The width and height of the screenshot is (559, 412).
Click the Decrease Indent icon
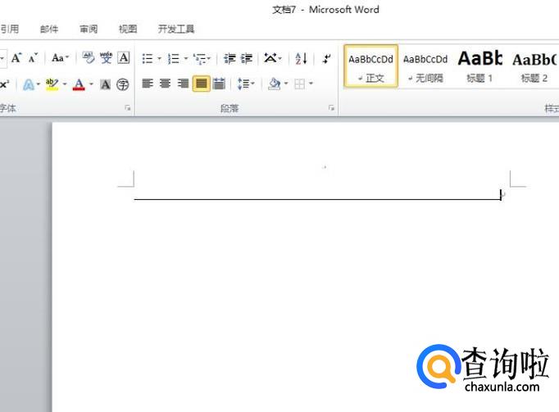tap(230, 58)
